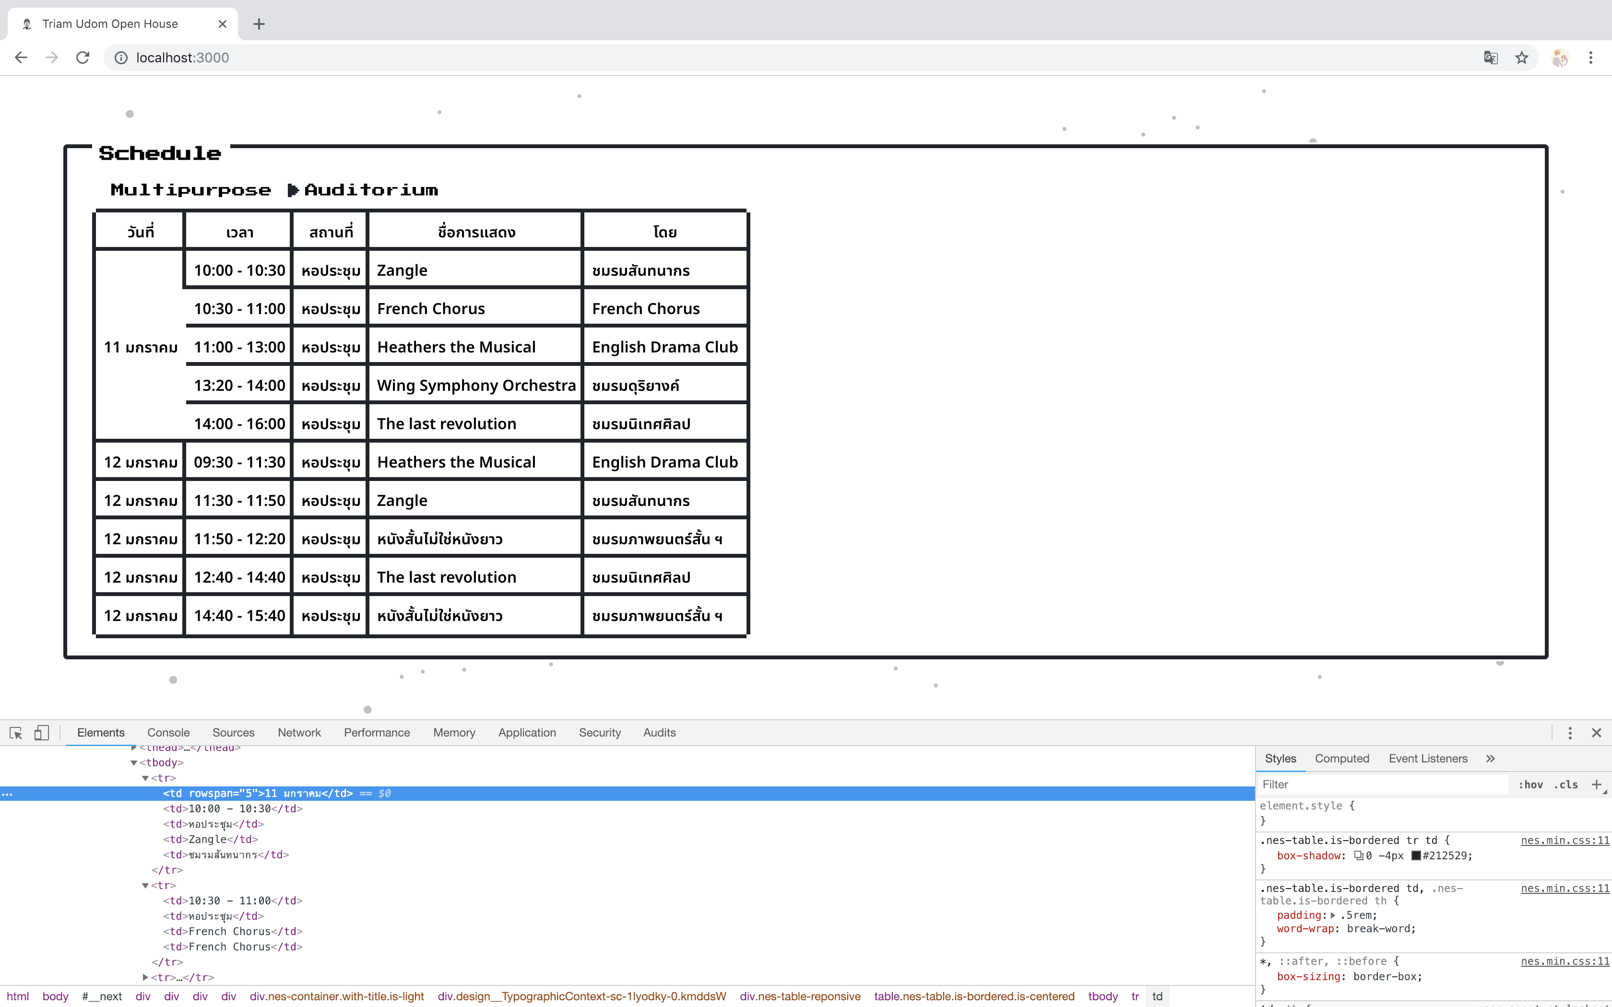Activate the inspect element picker
The image size is (1612, 1007).
pyautogui.click(x=16, y=733)
